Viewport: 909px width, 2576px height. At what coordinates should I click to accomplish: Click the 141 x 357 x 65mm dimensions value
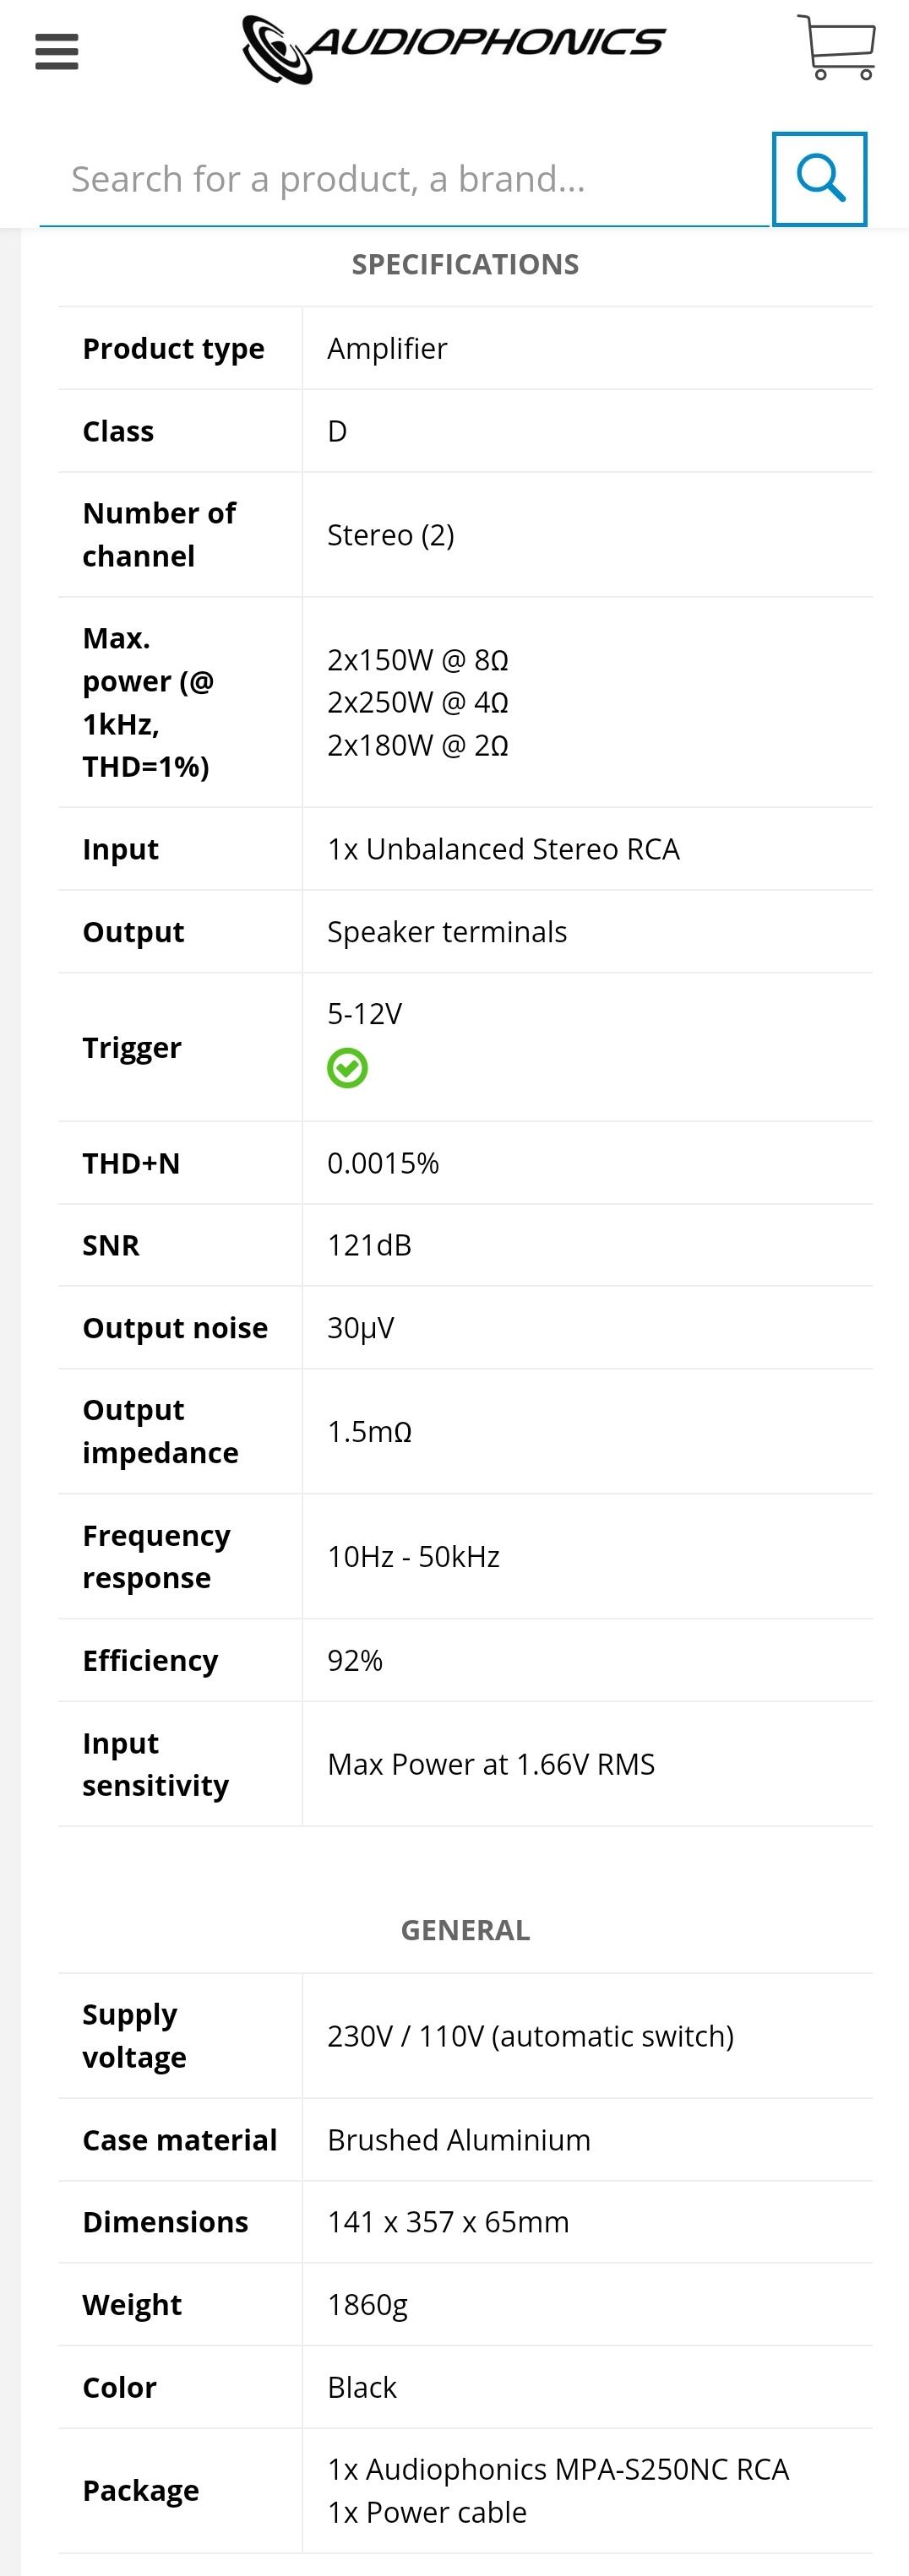click(448, 2222)
